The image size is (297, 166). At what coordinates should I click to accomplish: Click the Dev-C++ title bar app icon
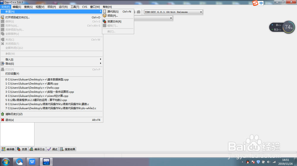[2, 2]
